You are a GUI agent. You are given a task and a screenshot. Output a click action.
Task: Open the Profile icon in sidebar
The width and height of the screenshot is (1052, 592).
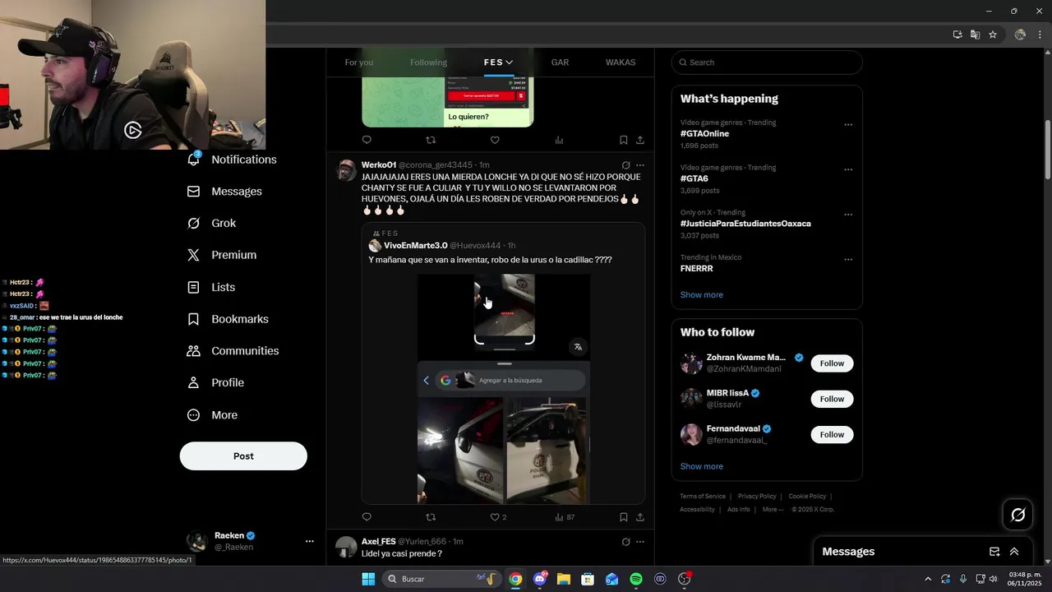coord(194,382)
